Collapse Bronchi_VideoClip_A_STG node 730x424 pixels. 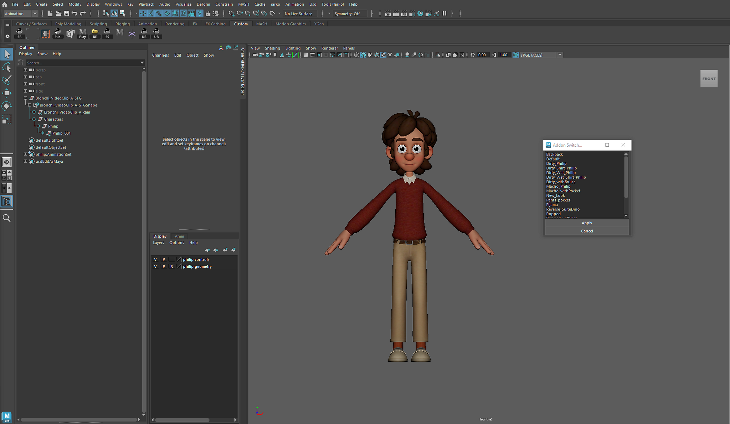(x=25, y=98)
